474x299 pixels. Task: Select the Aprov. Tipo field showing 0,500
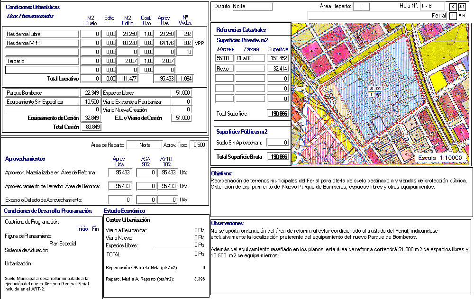pos(198,145)
